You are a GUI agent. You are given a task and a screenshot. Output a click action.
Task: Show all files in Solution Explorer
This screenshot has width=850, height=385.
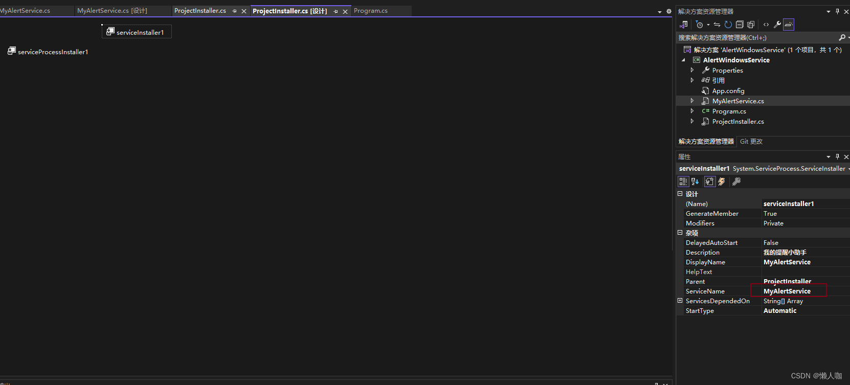coord(751,25)
